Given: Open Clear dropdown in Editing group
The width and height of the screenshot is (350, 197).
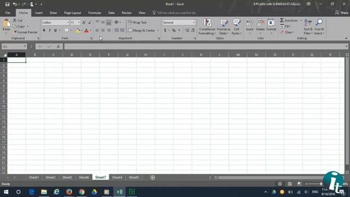Looking at the screenshot, I should pos(288,32).
